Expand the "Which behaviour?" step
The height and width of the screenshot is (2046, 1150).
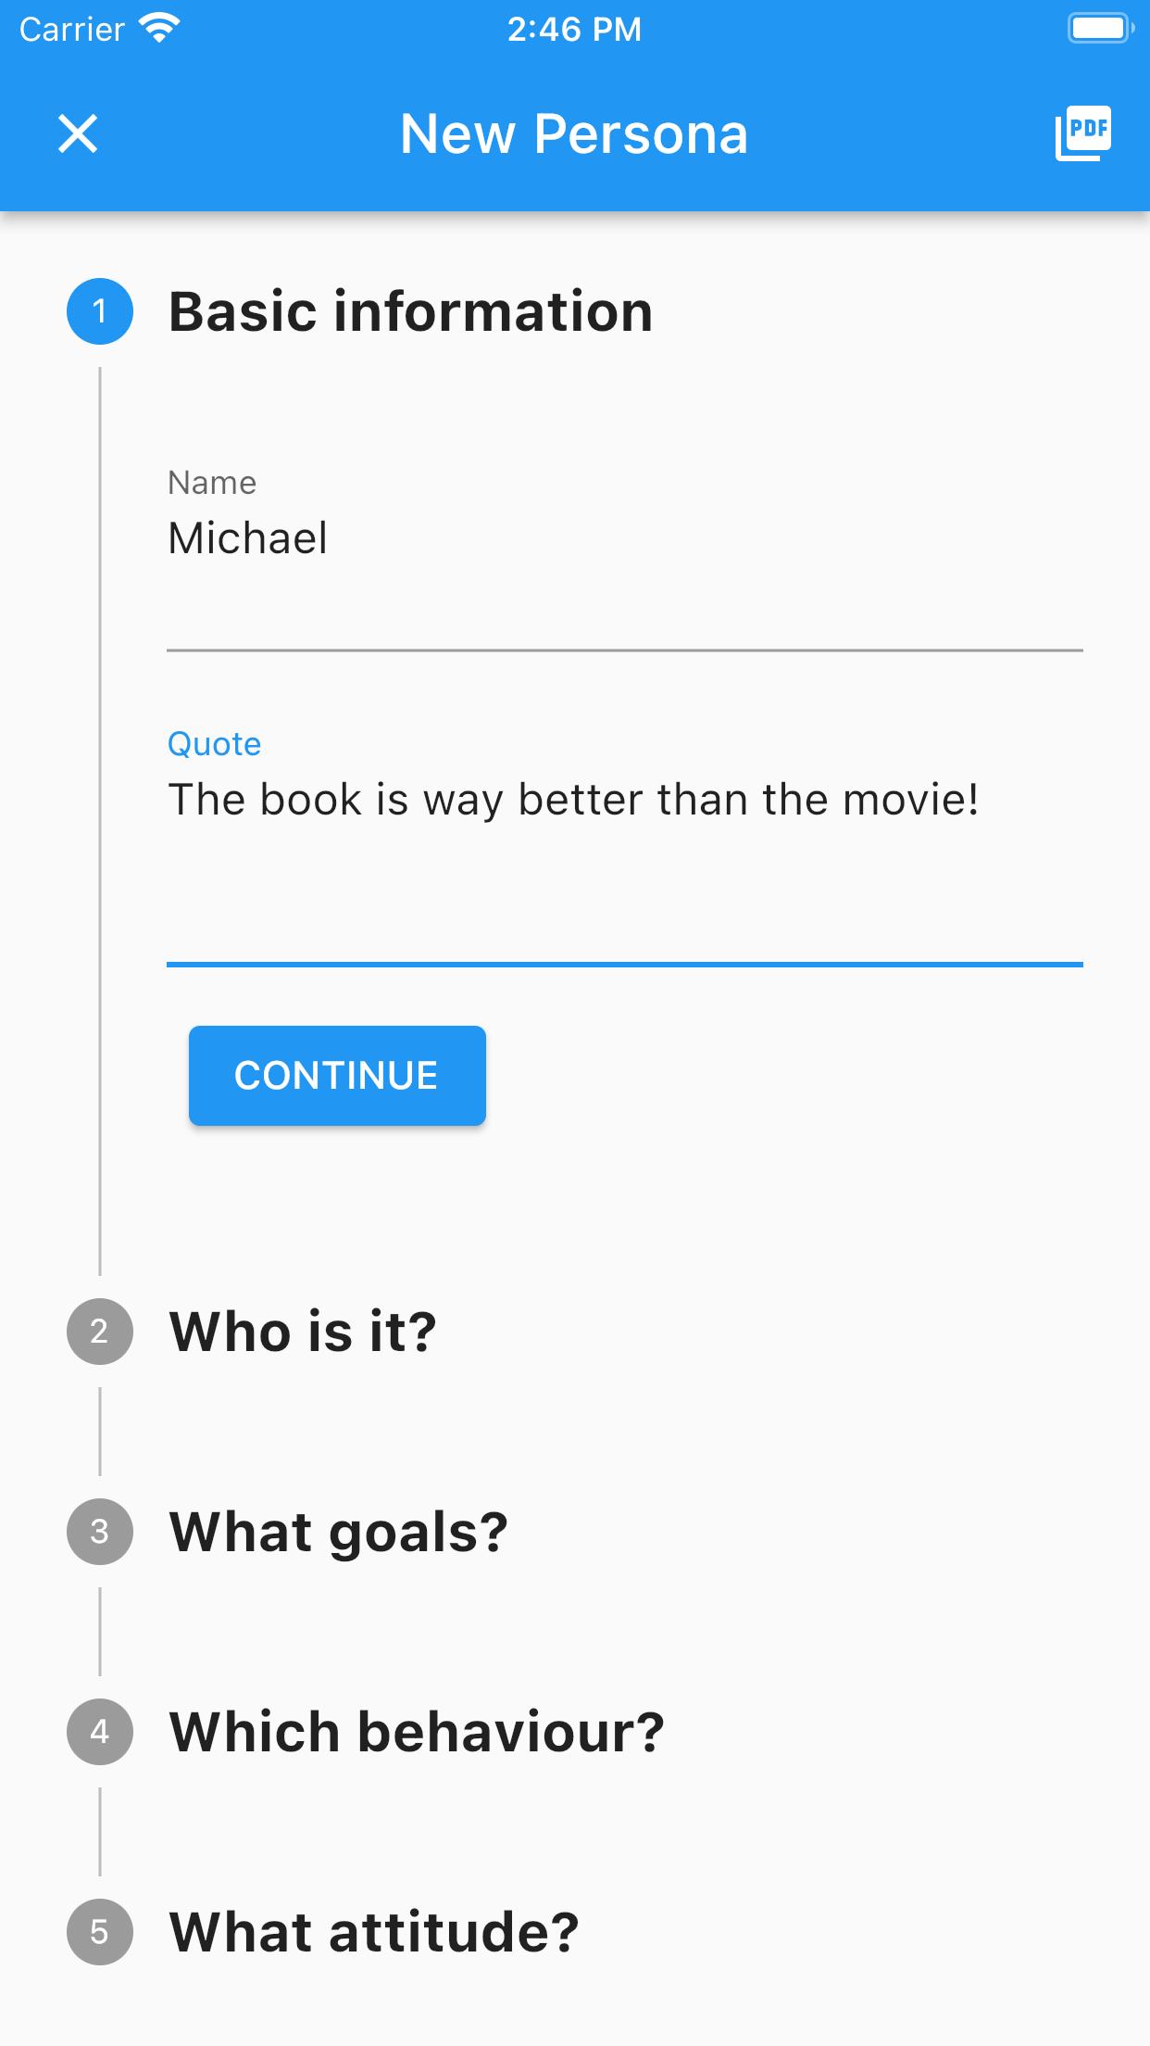pyautogui.click(x=416, y=1732)
